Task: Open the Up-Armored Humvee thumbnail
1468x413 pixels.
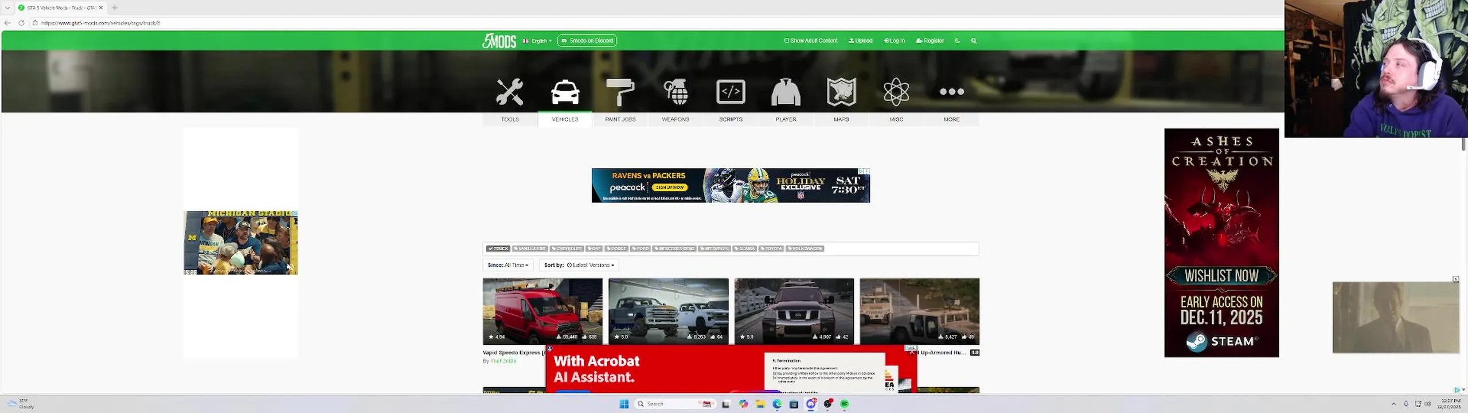Action: [920, 311]
